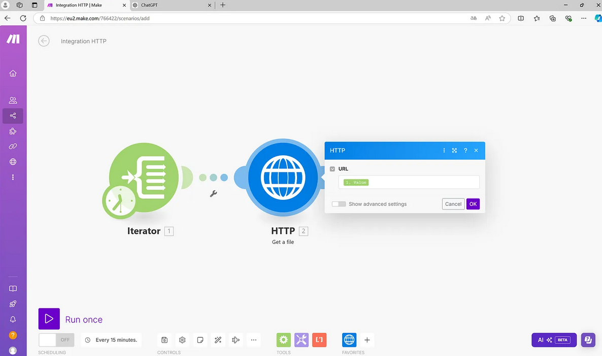Viewport: 602px width, 356px height.
Task: Open a new browser tab
Action: click(x=223, y=6)
